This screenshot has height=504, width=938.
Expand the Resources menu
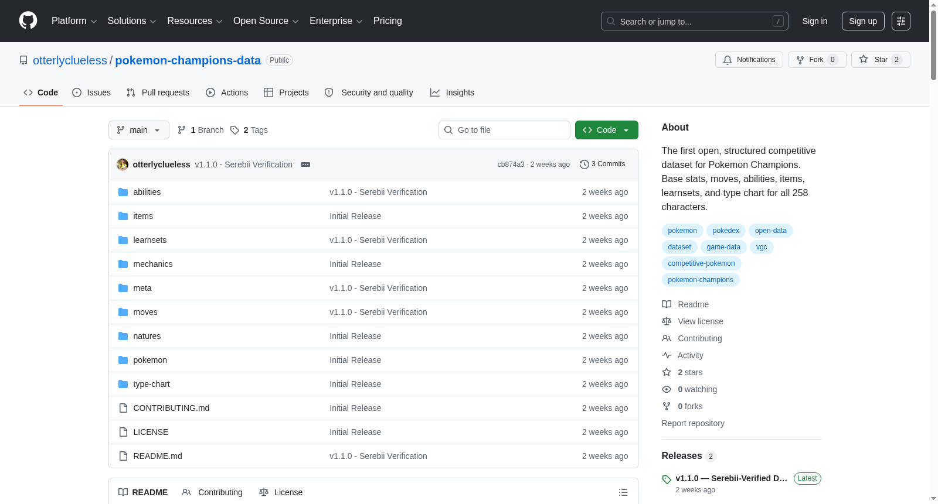pos(195,21)
